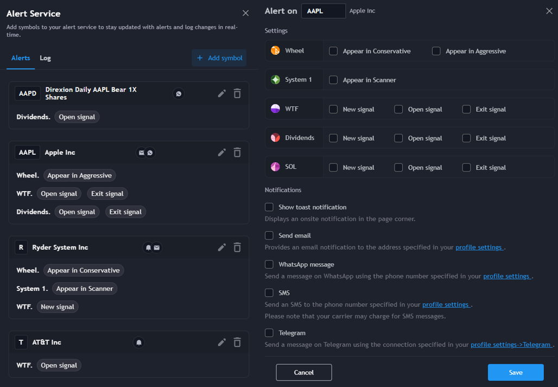Click Exit signal tag in Apple Dividends row
Viewport: 558px width, 387px height.
tap(125, 212)
